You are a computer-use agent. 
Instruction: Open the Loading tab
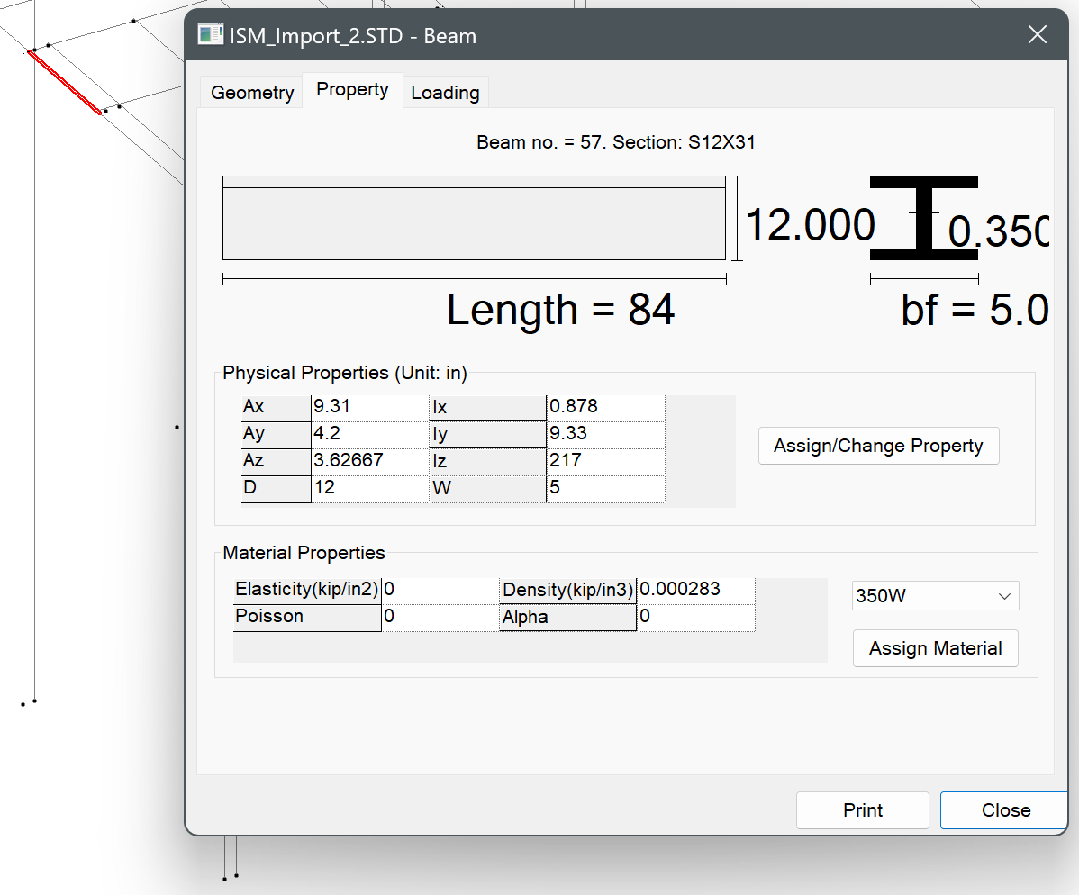(445, 92)
